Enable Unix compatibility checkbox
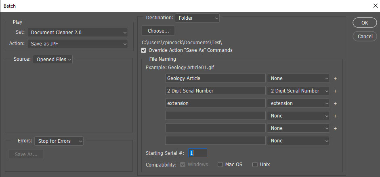Screen dimensions: 380x177 point(255,165)
